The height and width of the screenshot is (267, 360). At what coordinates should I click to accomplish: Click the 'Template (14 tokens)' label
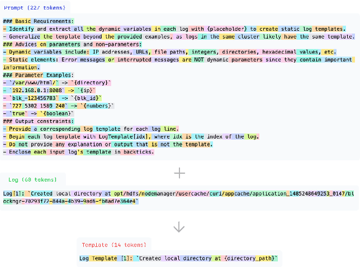click(114, 245)
